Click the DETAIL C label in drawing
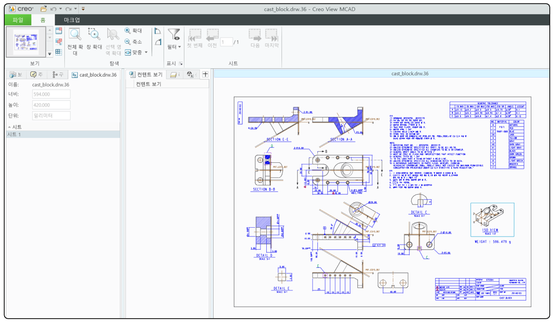 [419, 213]
